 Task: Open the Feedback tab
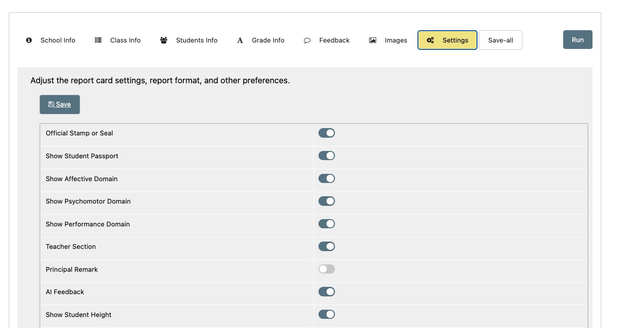[335, 40]
